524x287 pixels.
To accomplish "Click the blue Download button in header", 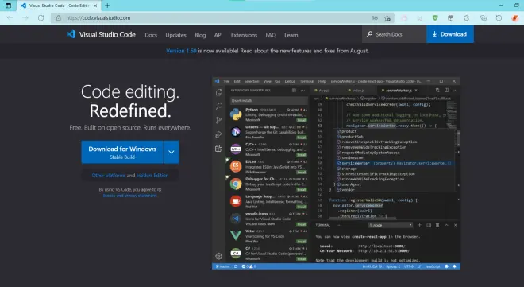I will click(450, 34).
